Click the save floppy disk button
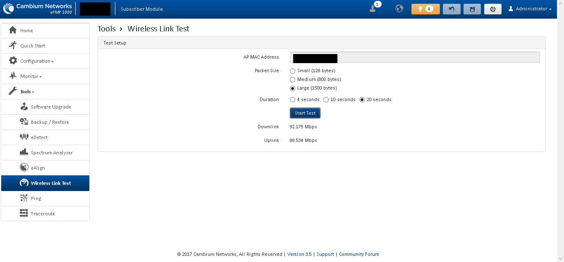Image resolution: width=564 pixels, height=262 pixels. coord(472,9)
